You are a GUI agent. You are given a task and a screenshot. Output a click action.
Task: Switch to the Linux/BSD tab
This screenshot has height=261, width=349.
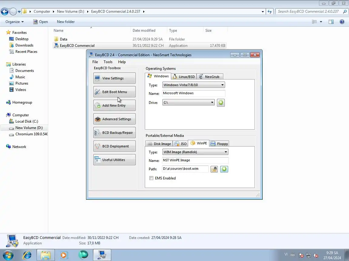click(x=184, y=76)
